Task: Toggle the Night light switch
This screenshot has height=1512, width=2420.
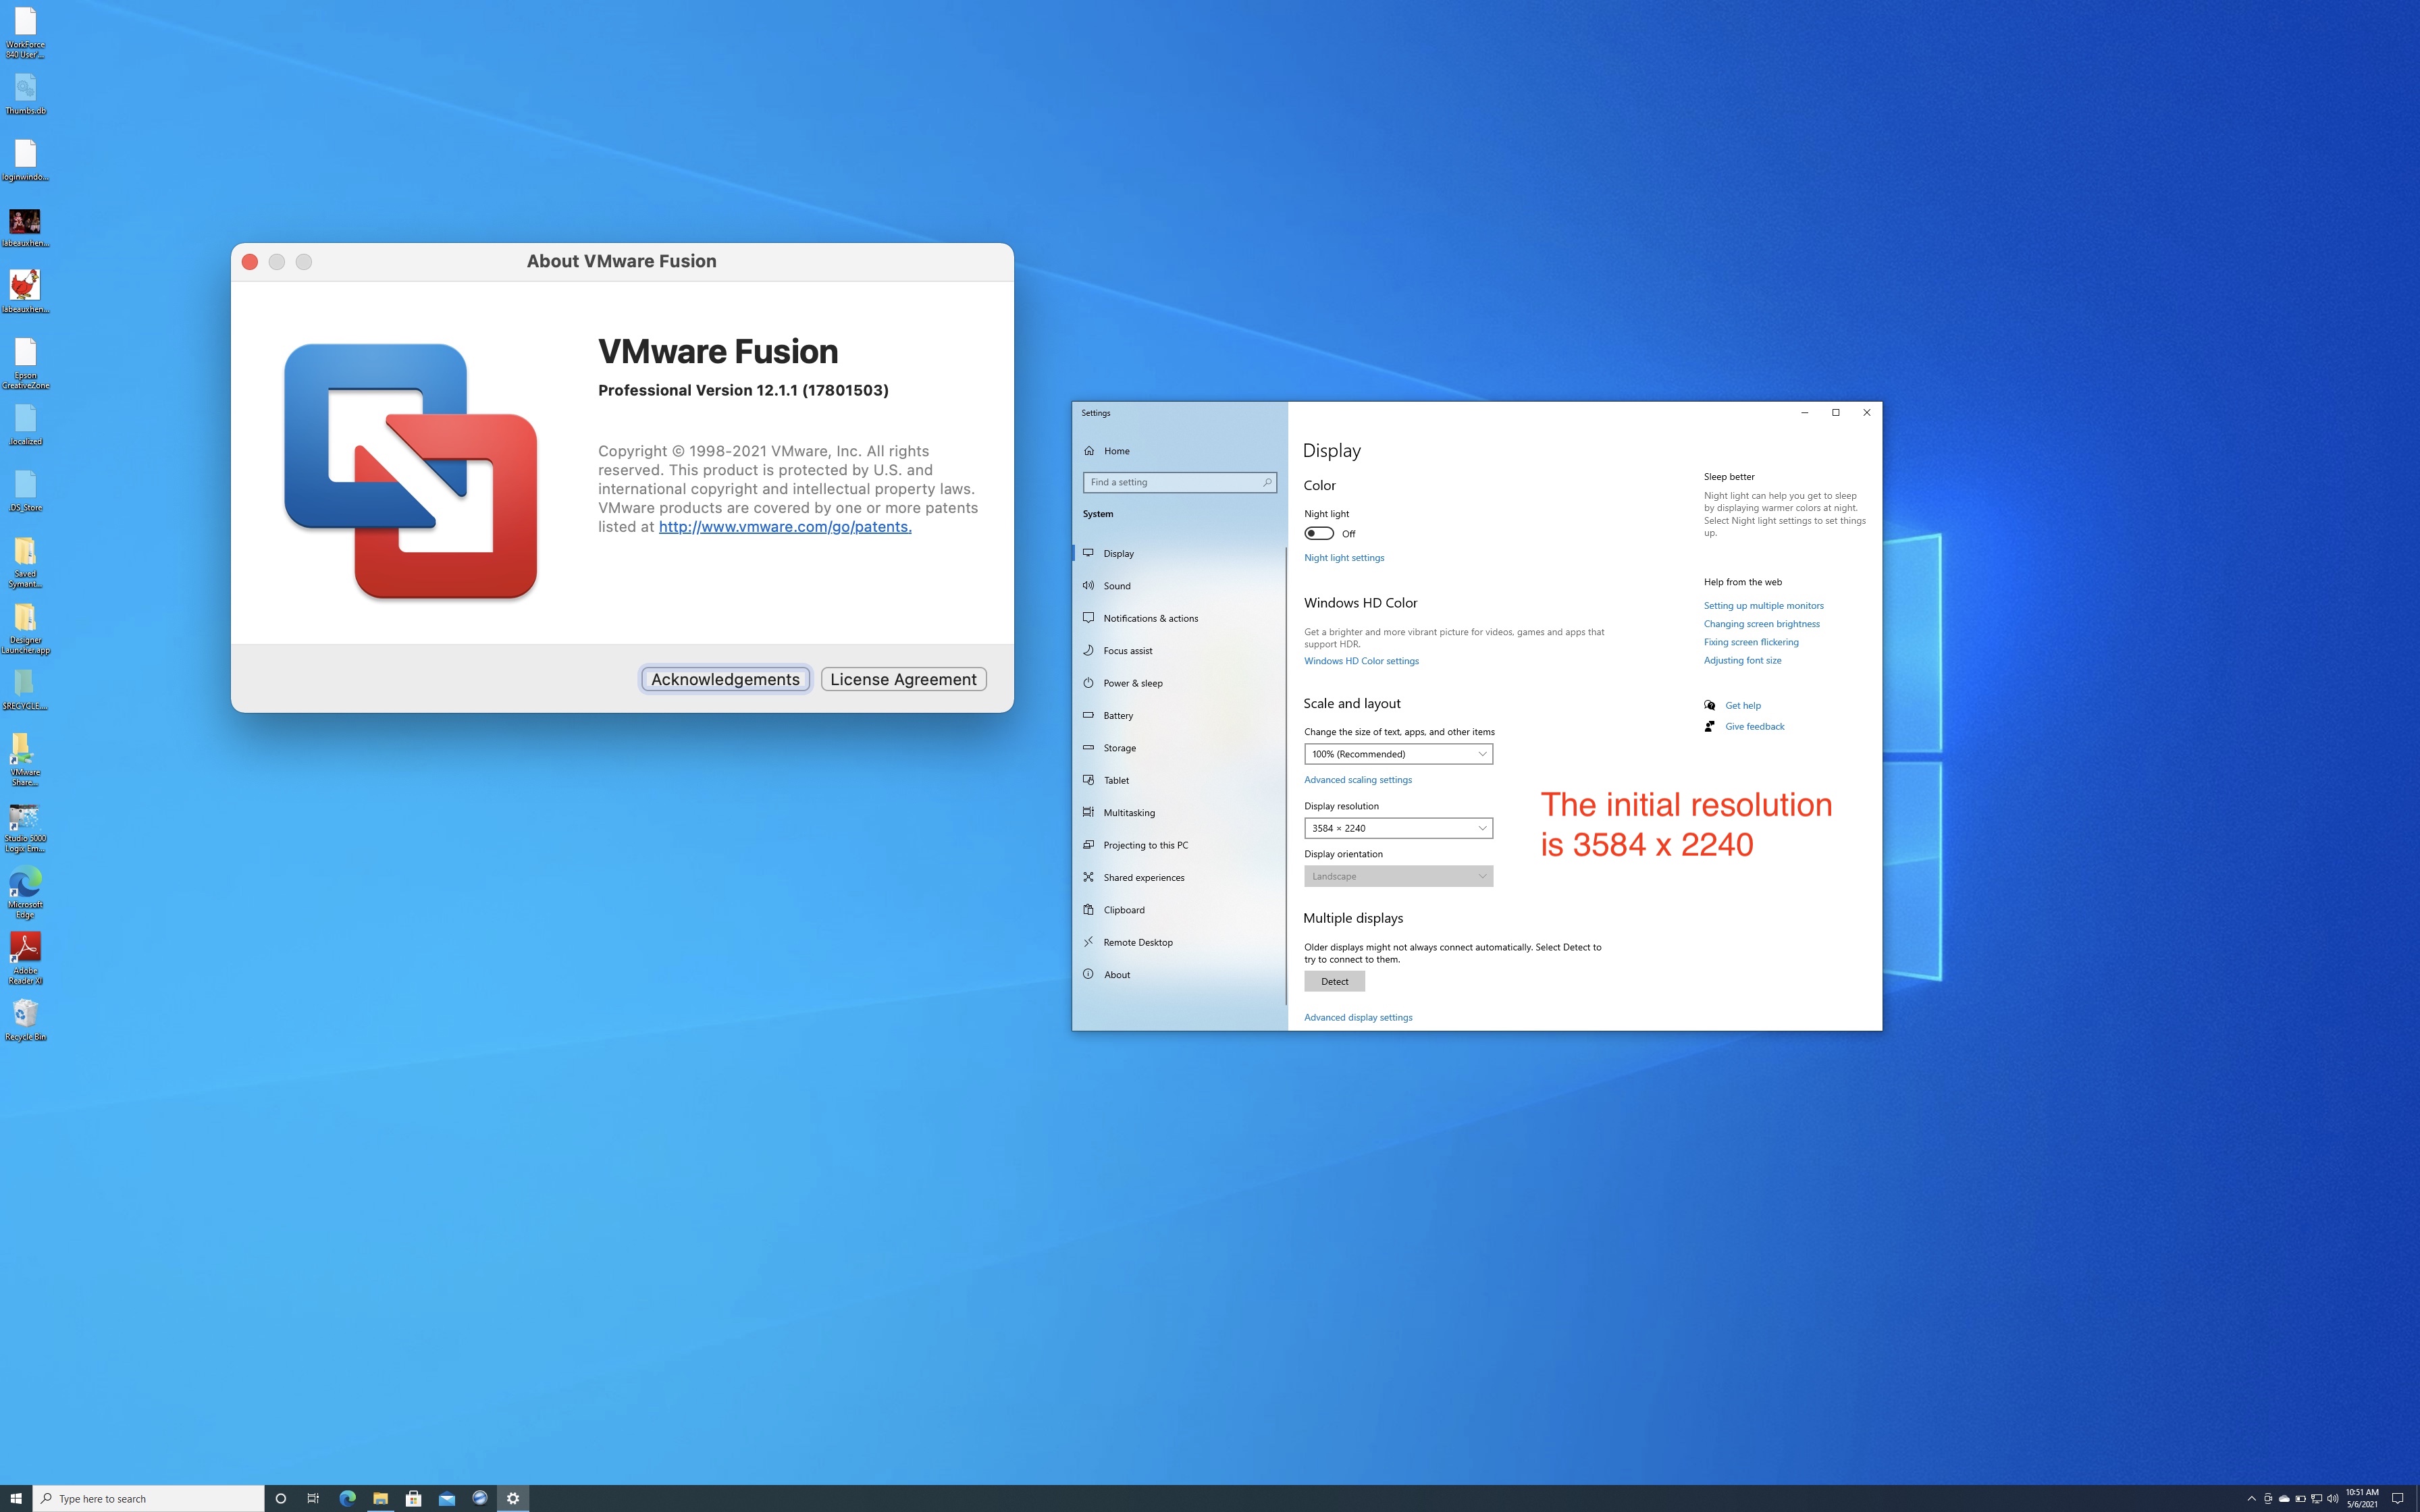Action: click(1318, 533)
